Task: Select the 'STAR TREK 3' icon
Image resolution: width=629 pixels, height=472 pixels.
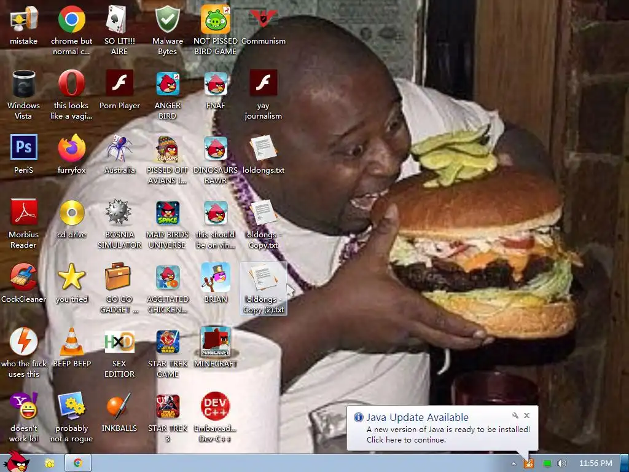Action: [167, 406]
